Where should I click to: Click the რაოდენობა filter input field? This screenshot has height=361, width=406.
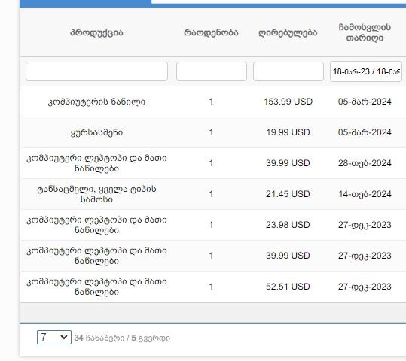[211, 71]
